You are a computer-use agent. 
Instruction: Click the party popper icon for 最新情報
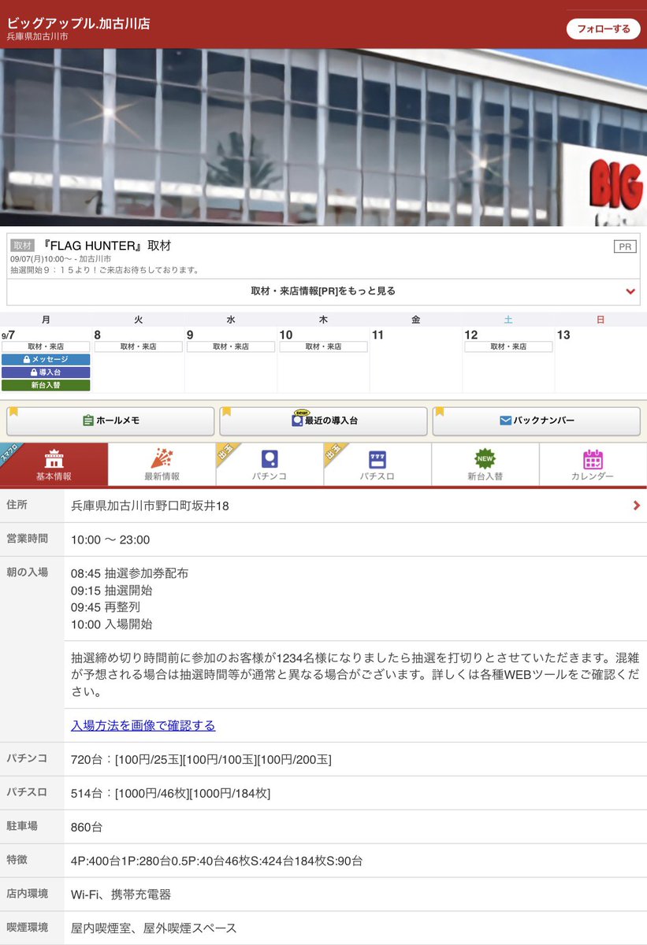click(x=162, y=458)
